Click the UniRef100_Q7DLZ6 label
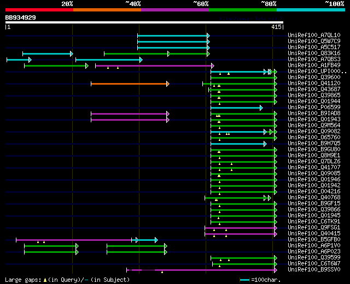The width and height of the screenshot is (350, 284). [314, 162]
